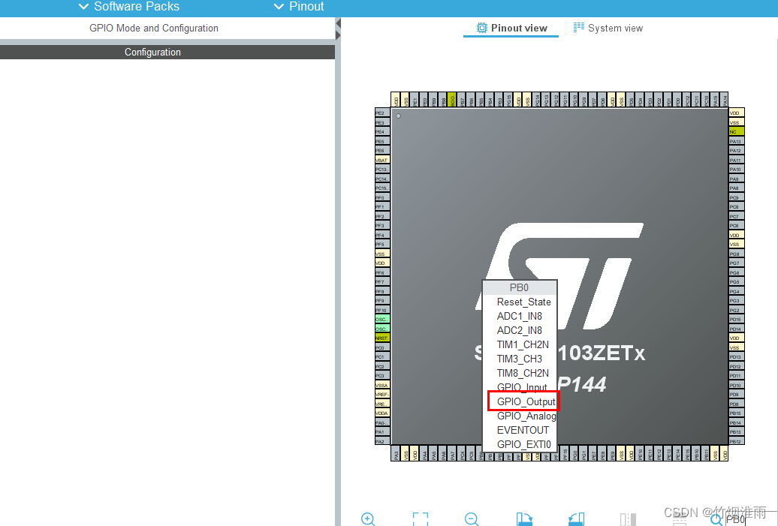Click pin PE2 on the left edge
This screenshot has width=778, height=526.
point(382,113)
